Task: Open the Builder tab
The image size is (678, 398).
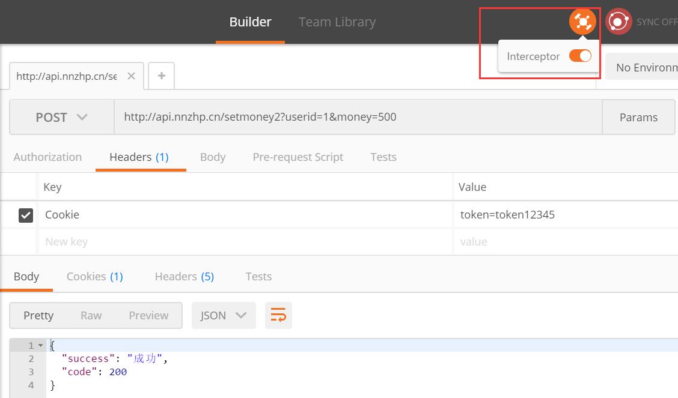Action: pyautogui.click(x=251, y=22)
